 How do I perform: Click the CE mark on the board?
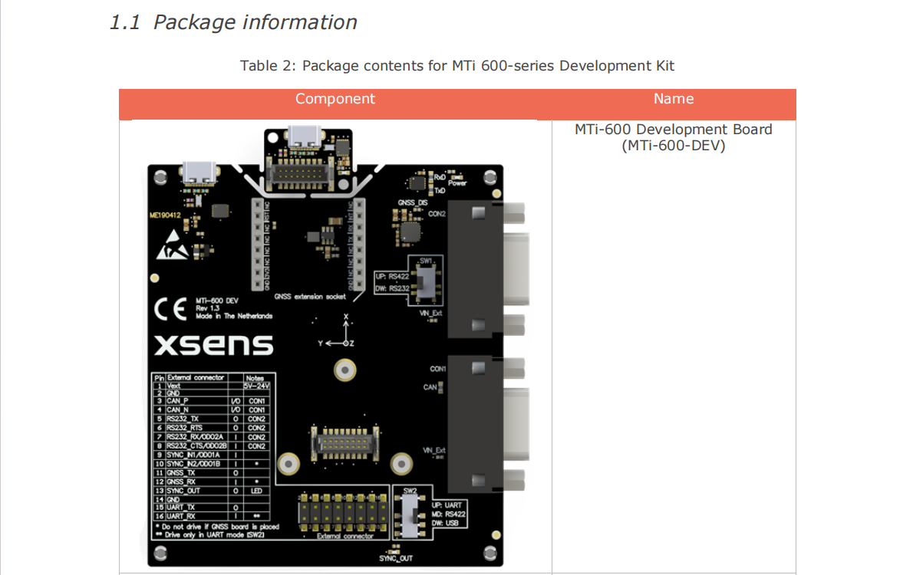point(170,309)
